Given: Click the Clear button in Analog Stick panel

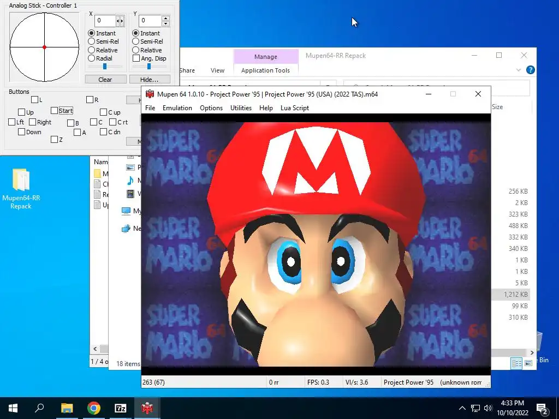Looking at the screenshot, I should coord(105,80).
